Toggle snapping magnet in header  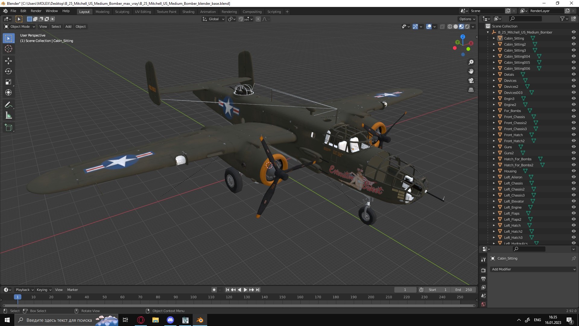241,19
